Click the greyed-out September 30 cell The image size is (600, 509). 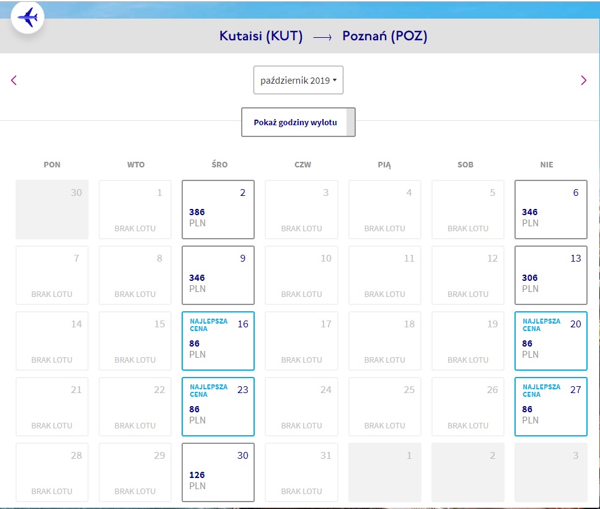[x=52, y=210]
